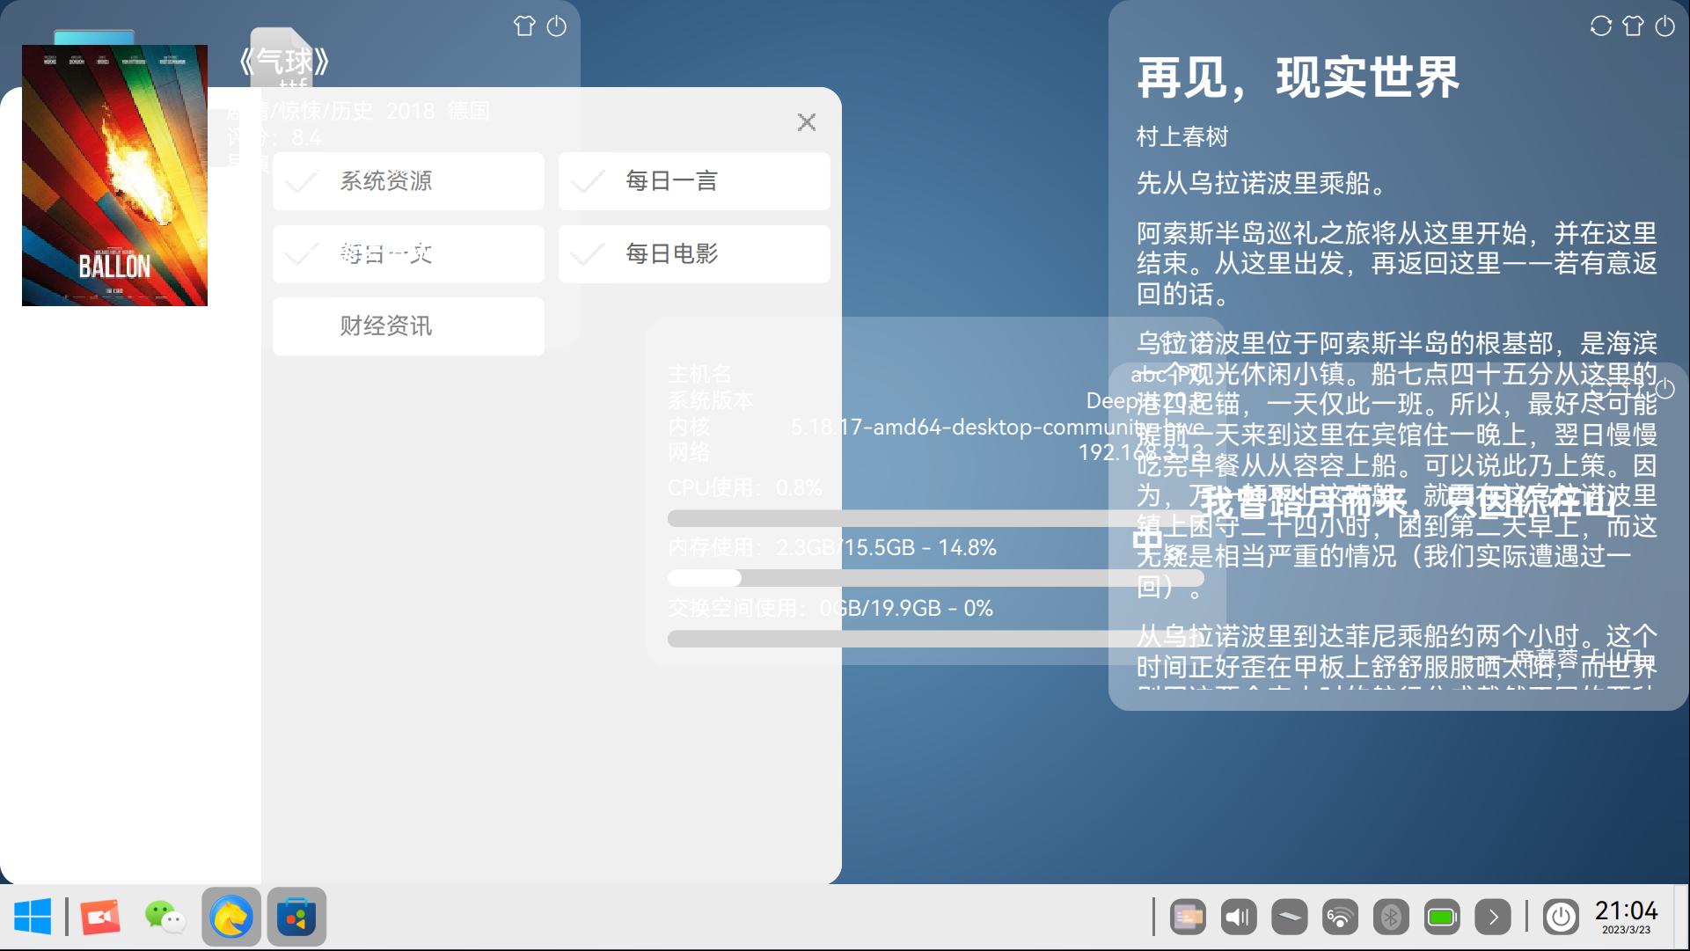This screenshot has width=1690, height=951.
Task: Open the launcher with the start button
Action: pyautogui.click(x=33, y=918)
